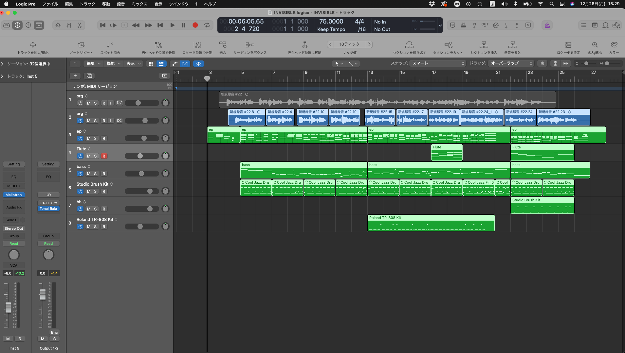Open the Drag mode Overlap dropdown
625x353 pixels.
511,63
